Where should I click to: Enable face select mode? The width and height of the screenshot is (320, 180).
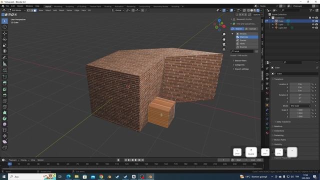pyautogui.click(x=35, y=10)
